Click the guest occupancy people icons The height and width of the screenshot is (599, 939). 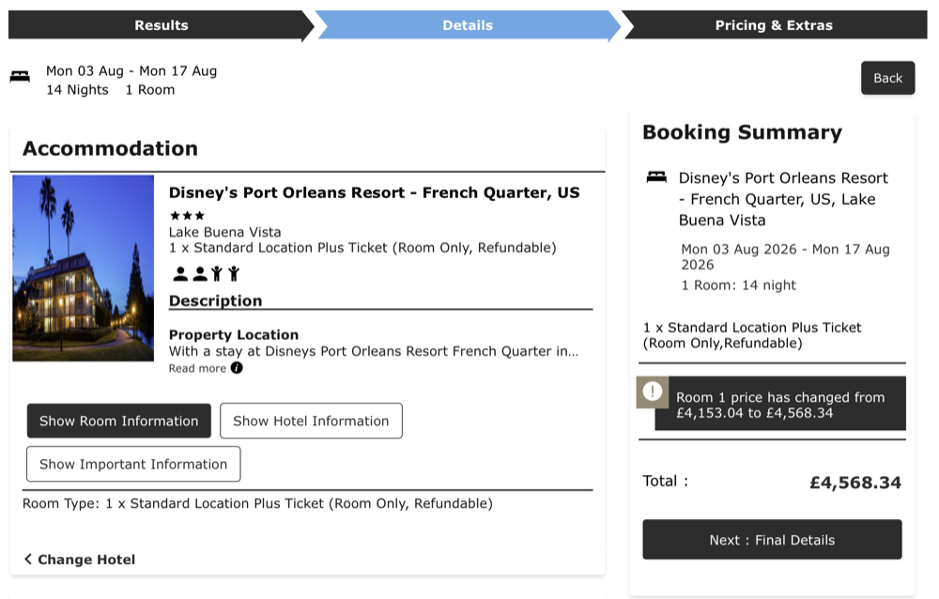click(207, 274)
